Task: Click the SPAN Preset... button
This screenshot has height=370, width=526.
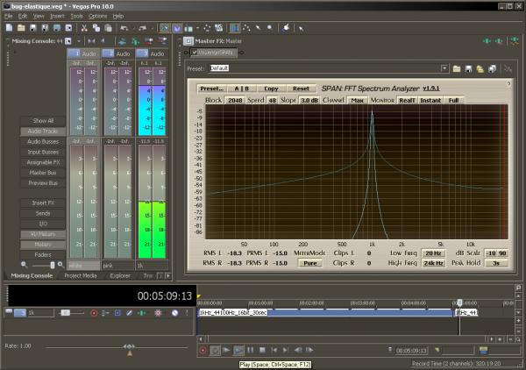Action: (x=211, y=89)
